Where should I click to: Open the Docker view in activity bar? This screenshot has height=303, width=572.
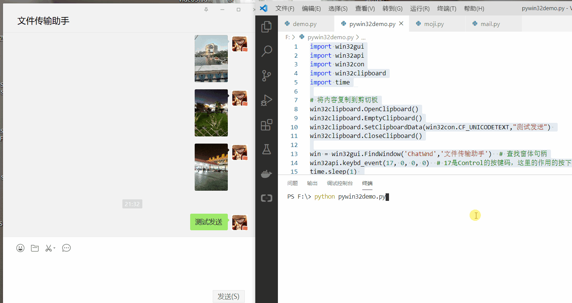[x=267, y=174]
